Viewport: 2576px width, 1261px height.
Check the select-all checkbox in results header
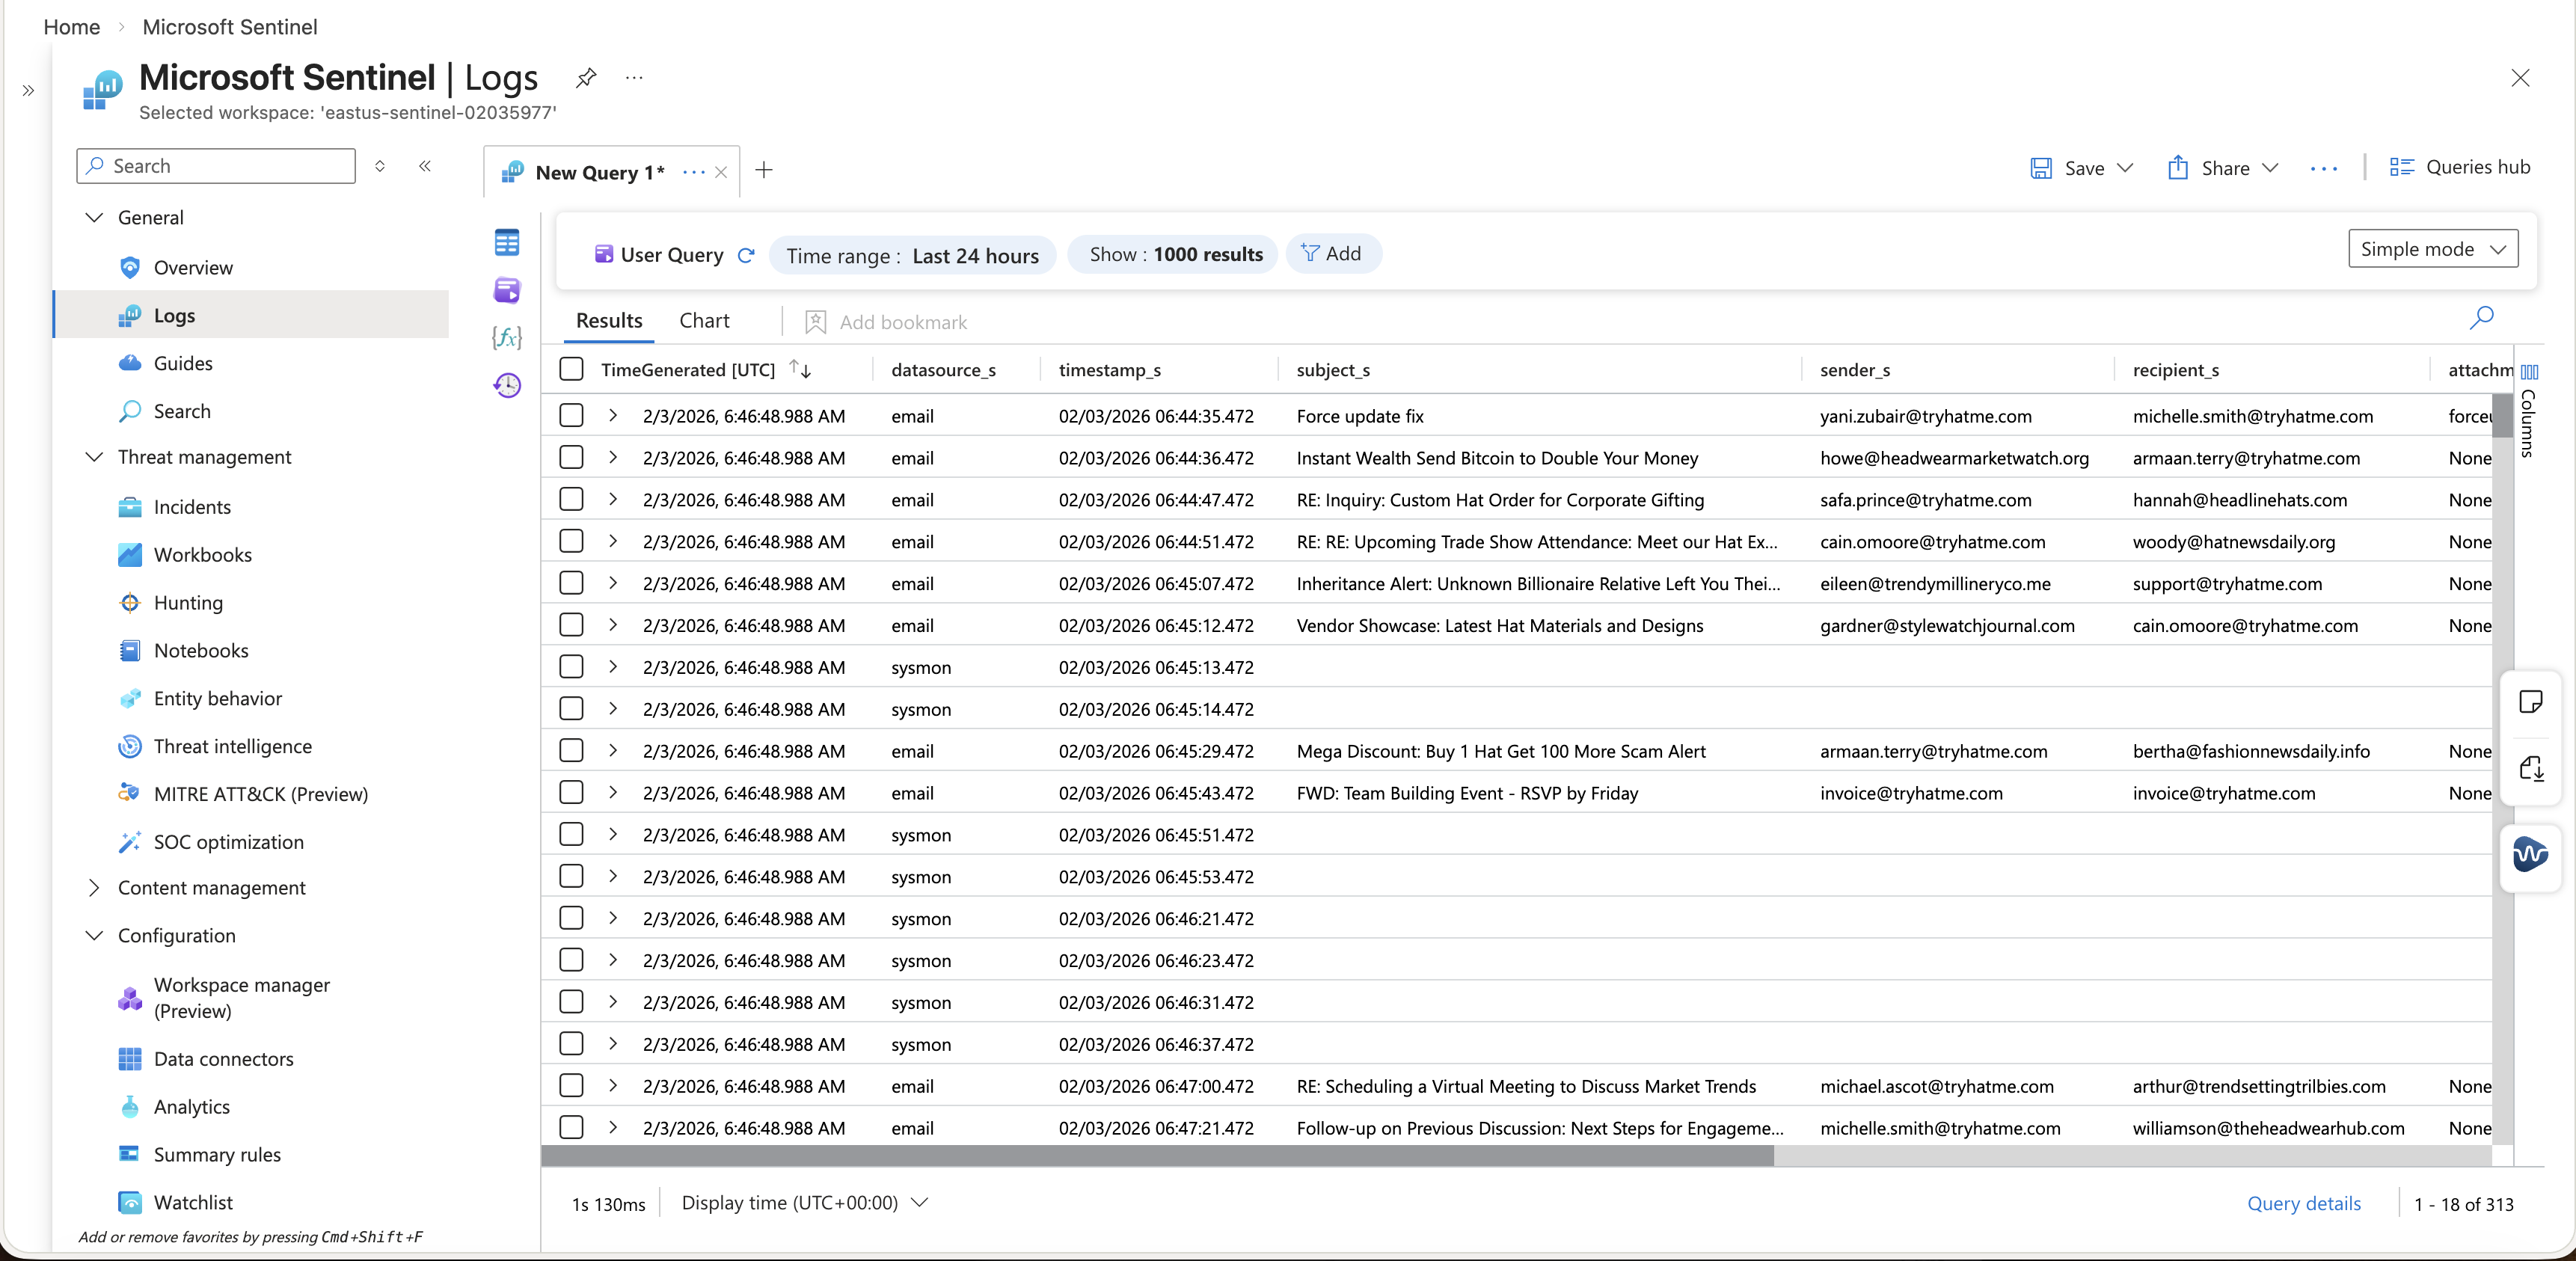(571, 369)
